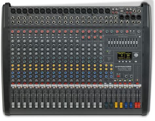This screenshot has width=155, height=121.
Task: Click the first white RCA jack beside the 17th XLR socket
Action: (x=113, y=9)
